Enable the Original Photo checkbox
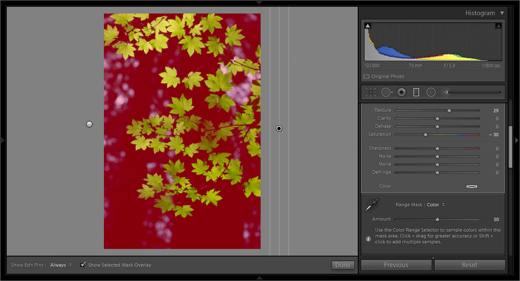Image resolution: width=520 pixels, height=281 pixels. (x=366, y=76)
